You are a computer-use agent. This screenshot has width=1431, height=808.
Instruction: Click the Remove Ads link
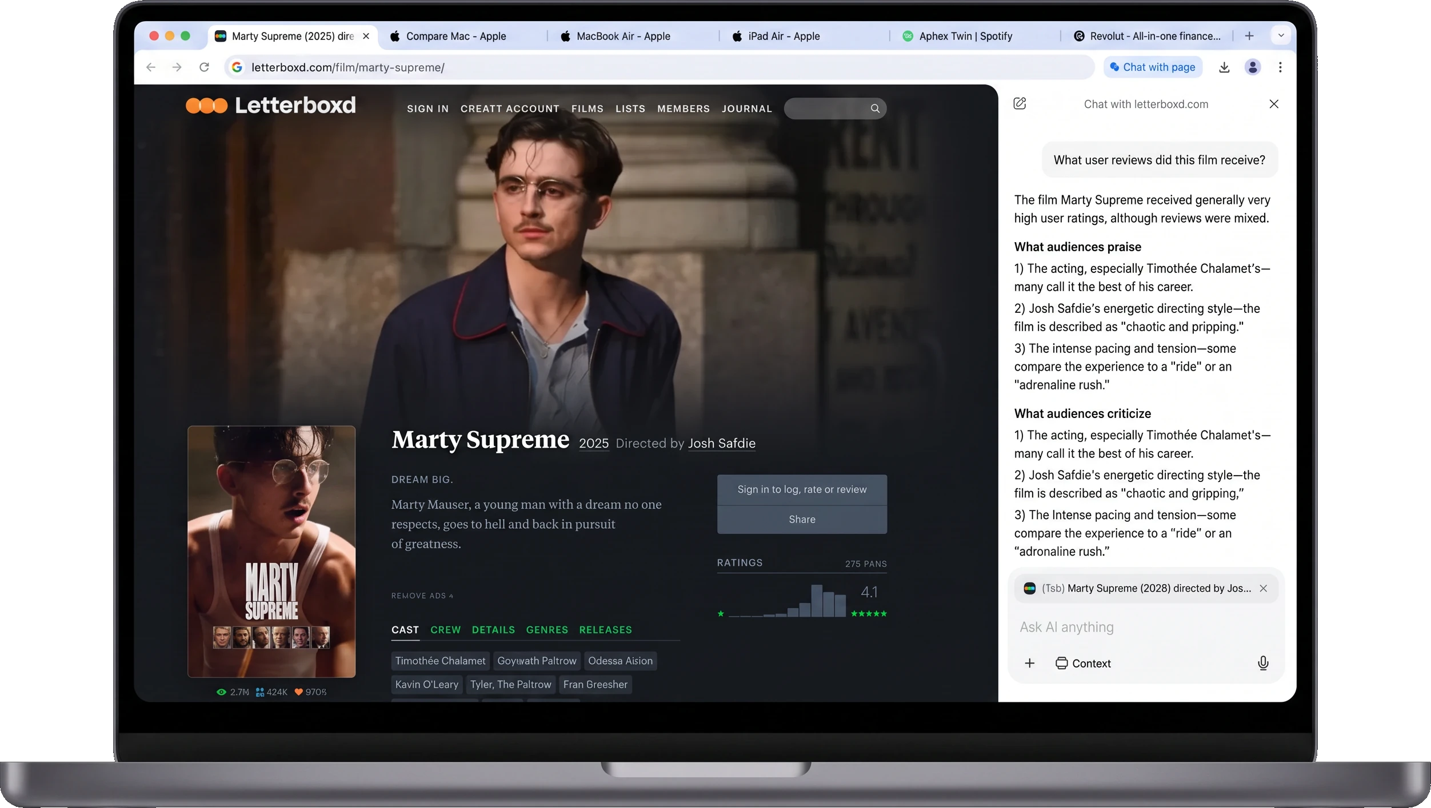tap(422, 596)
